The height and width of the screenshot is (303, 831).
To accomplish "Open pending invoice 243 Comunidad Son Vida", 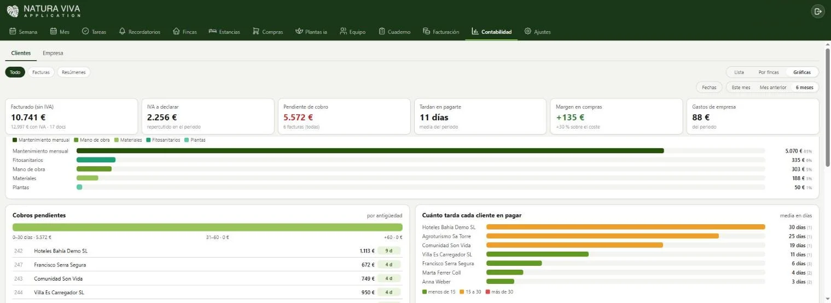I will (207, 278).
